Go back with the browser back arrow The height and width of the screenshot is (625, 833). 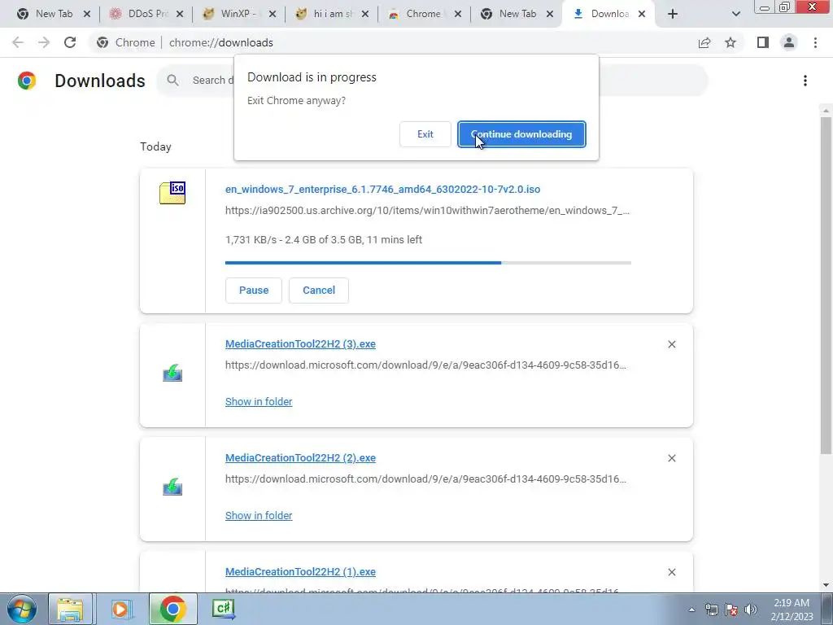point(18,42)
